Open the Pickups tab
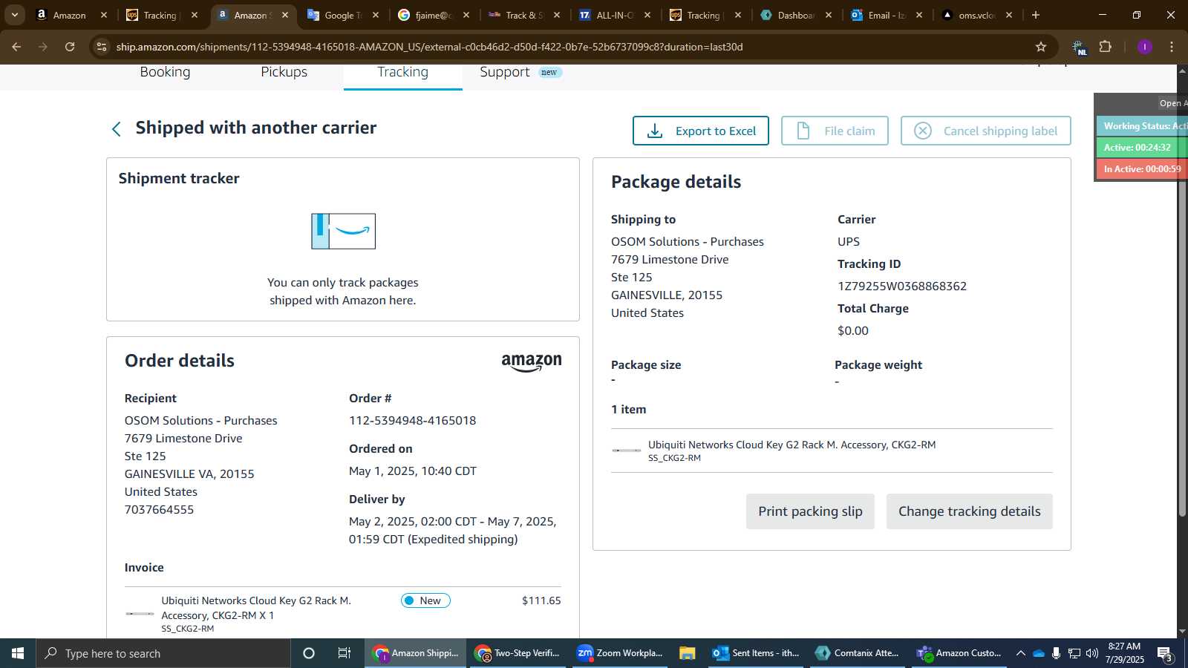Screen dimensions: 1188x668 coord(284,72)
